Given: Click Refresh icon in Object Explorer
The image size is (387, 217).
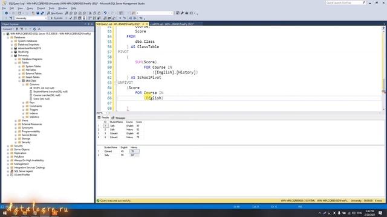Looking at the screenshot, I should pos(34,29).
